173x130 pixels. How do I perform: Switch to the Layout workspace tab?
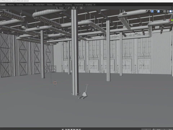(3, 5)
